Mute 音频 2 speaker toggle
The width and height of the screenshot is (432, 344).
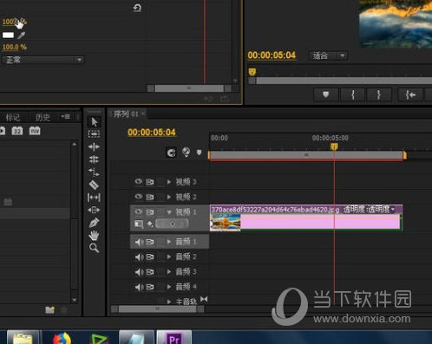[139, 256]
